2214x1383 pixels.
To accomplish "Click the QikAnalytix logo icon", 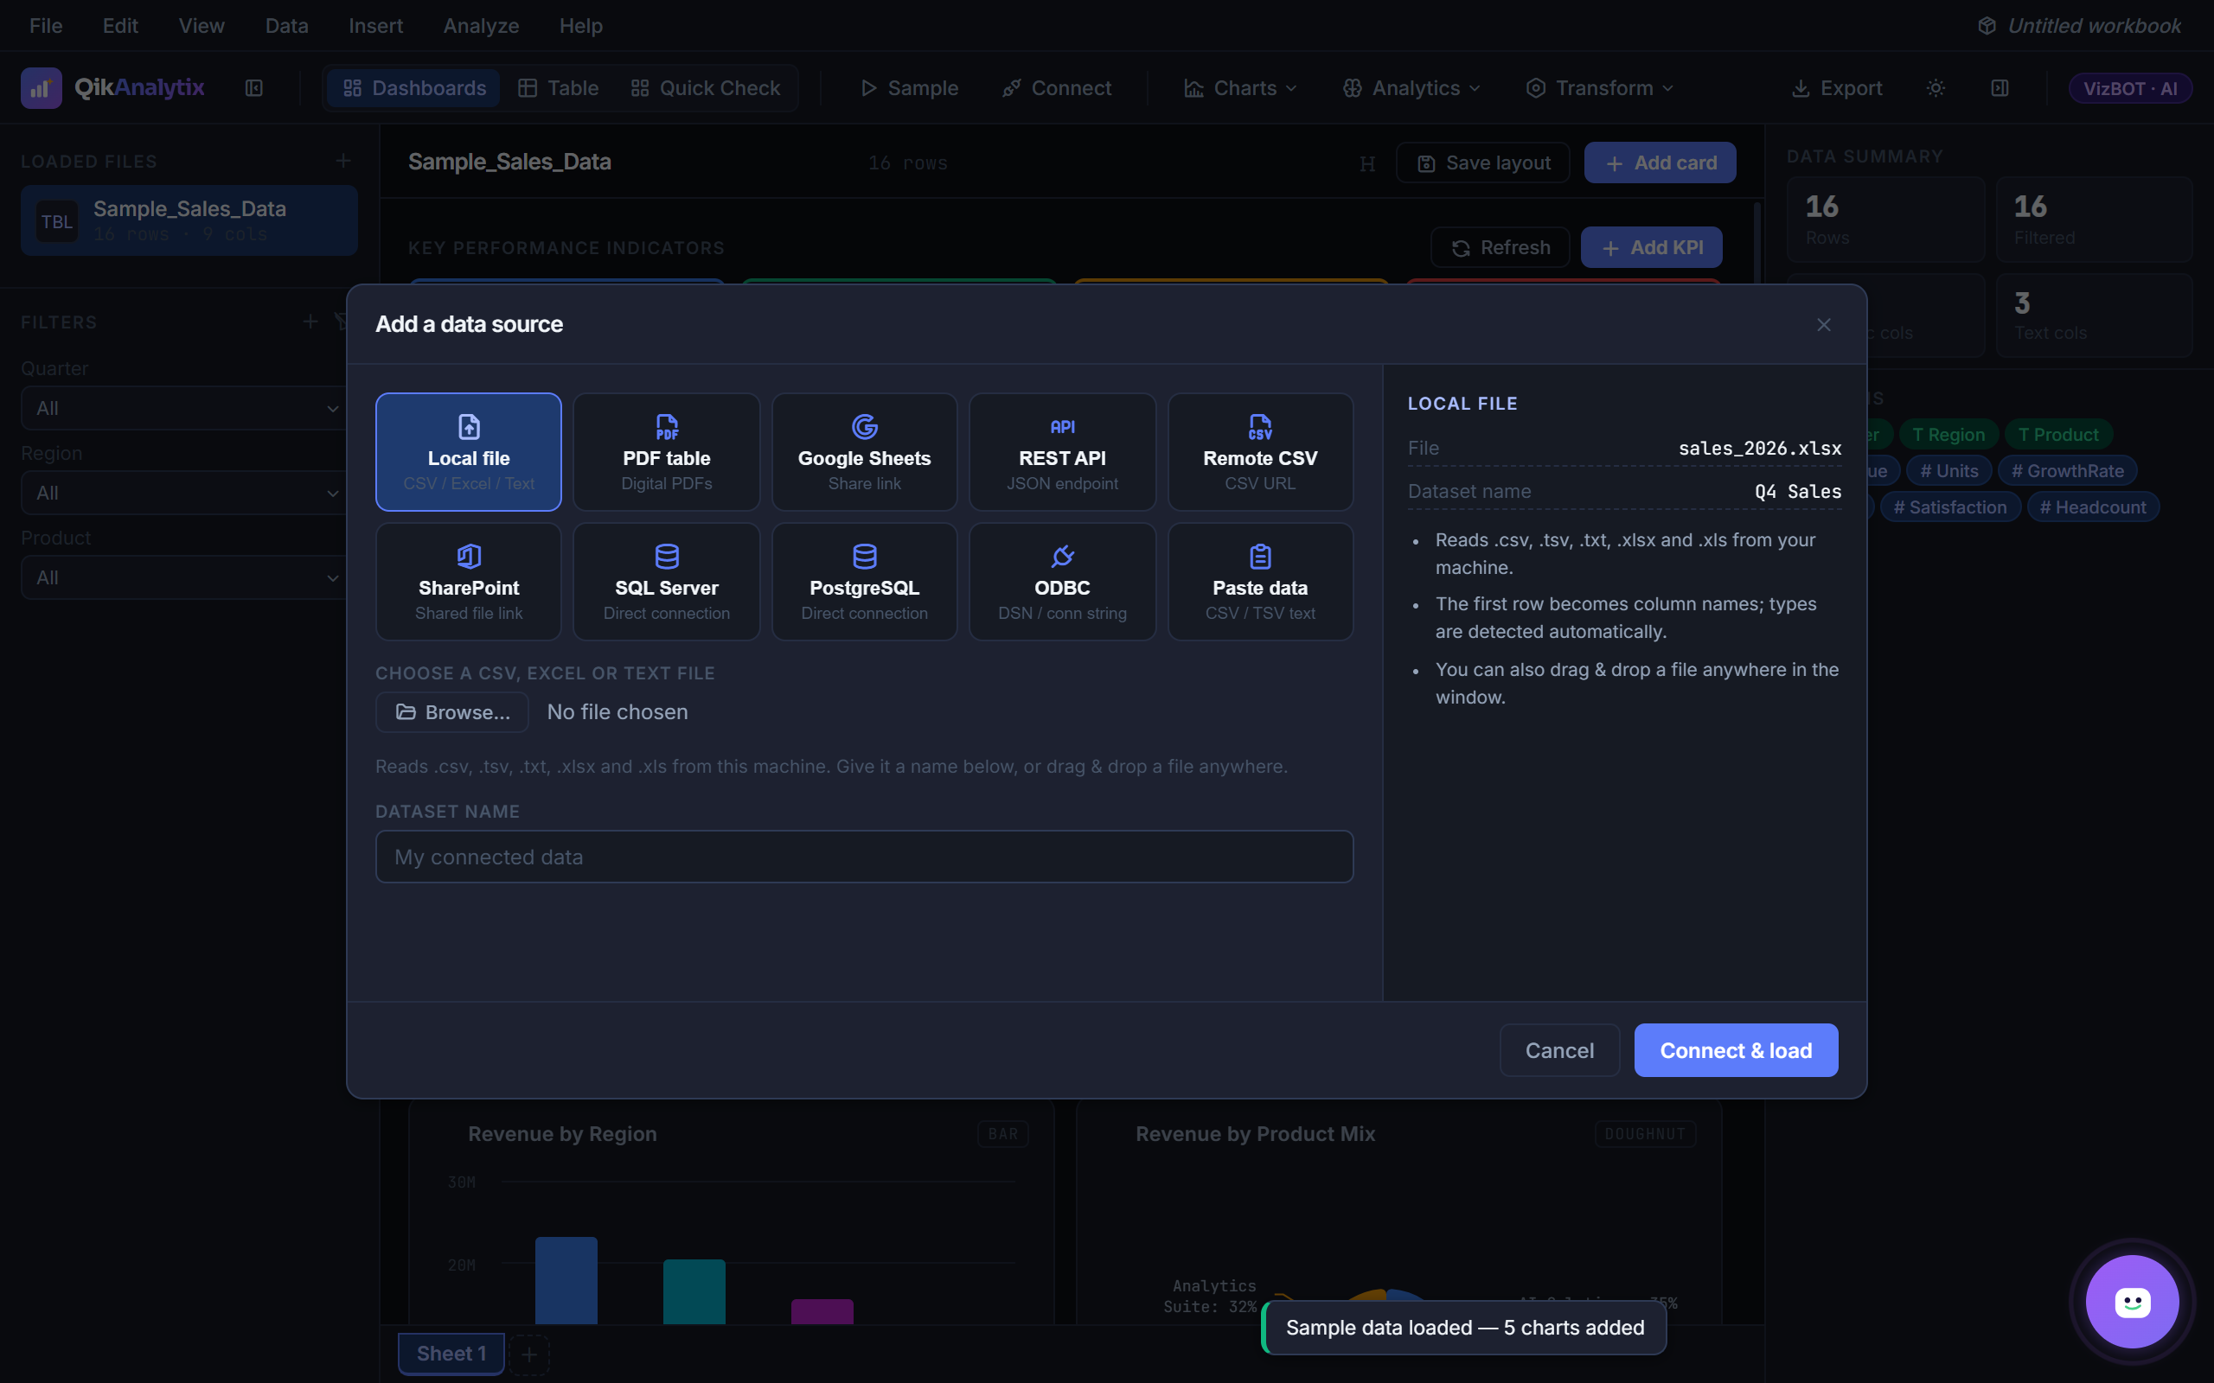I will tap(42, 88).
